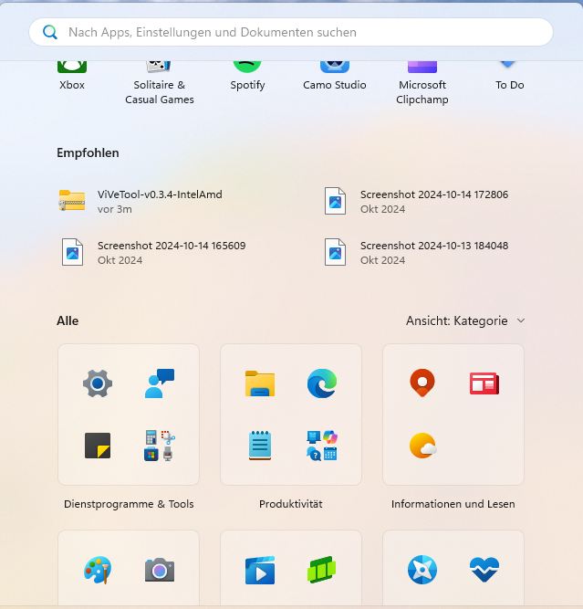Viewport: 583px width, 609px height.
Task: Click the Alle section heading
Action: pyautogui.click(x=68, y=320)
